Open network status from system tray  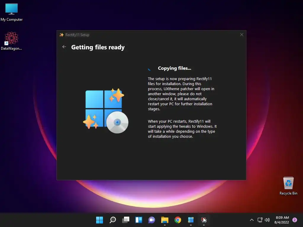coord(260,220)
